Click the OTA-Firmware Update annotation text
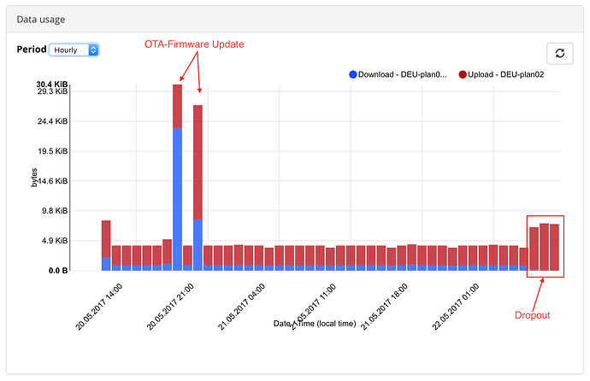The height and width of the screenshot is (381, 590). coord(194,44)
